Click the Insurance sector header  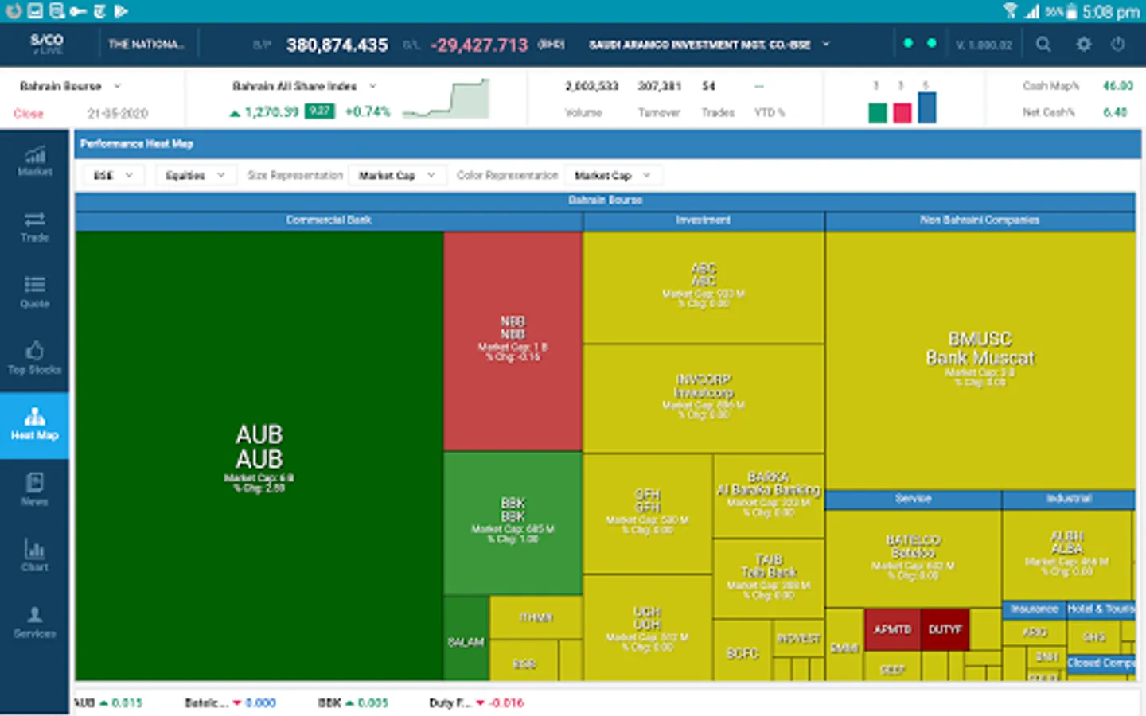pos(1034,609)
